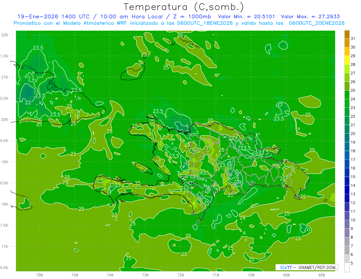The image size is (361, 279).
Task: Click the "76W" longitude axis label
Action: 39,275
